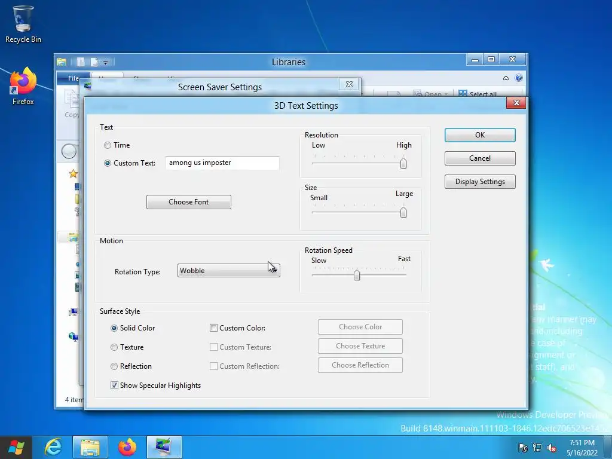The width and height of the screenshot is (612, 459).
Task: Click Cancel in 3D Text Settings
Action: 480,158
